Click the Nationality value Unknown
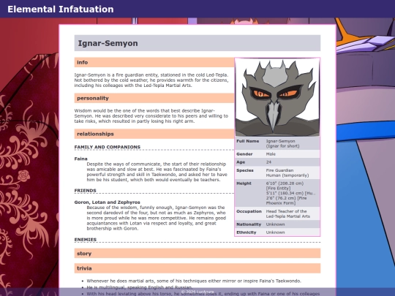Screen dimensions: 395x296 coord(275,224)
